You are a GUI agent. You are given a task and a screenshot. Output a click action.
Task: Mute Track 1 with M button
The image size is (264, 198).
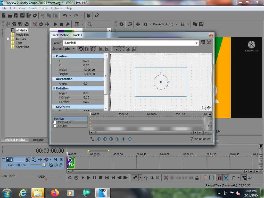pyautogui.click(x=55, y=160)
